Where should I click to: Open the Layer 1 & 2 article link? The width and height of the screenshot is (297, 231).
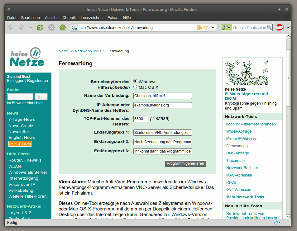click(x=20, y=213)
